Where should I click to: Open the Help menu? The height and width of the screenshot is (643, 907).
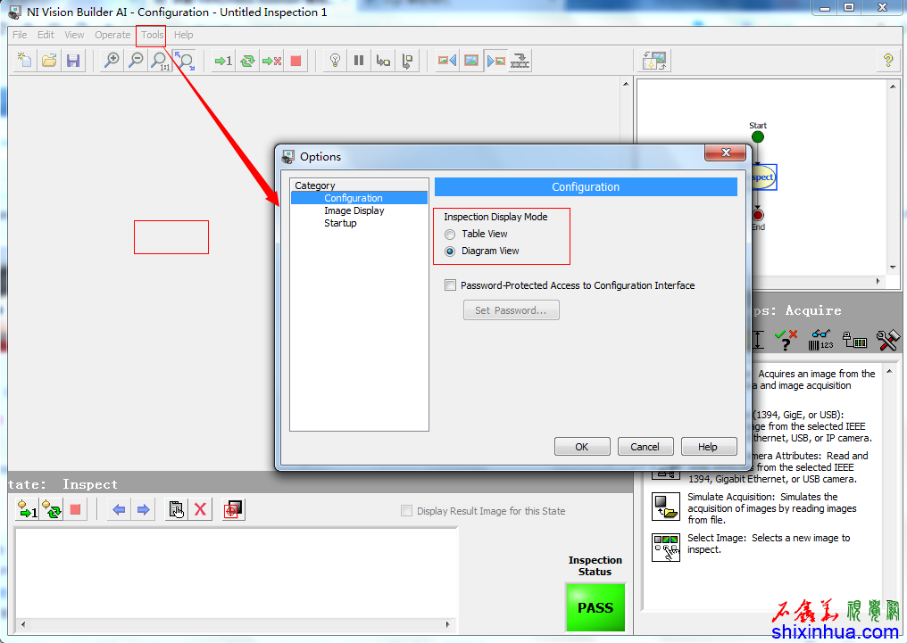pyautogui.click(x=183, y=35)
